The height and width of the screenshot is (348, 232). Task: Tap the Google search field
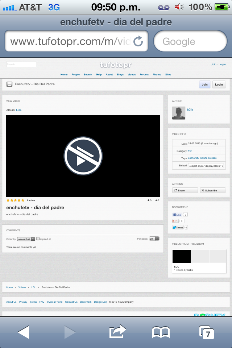pos(190,41)
